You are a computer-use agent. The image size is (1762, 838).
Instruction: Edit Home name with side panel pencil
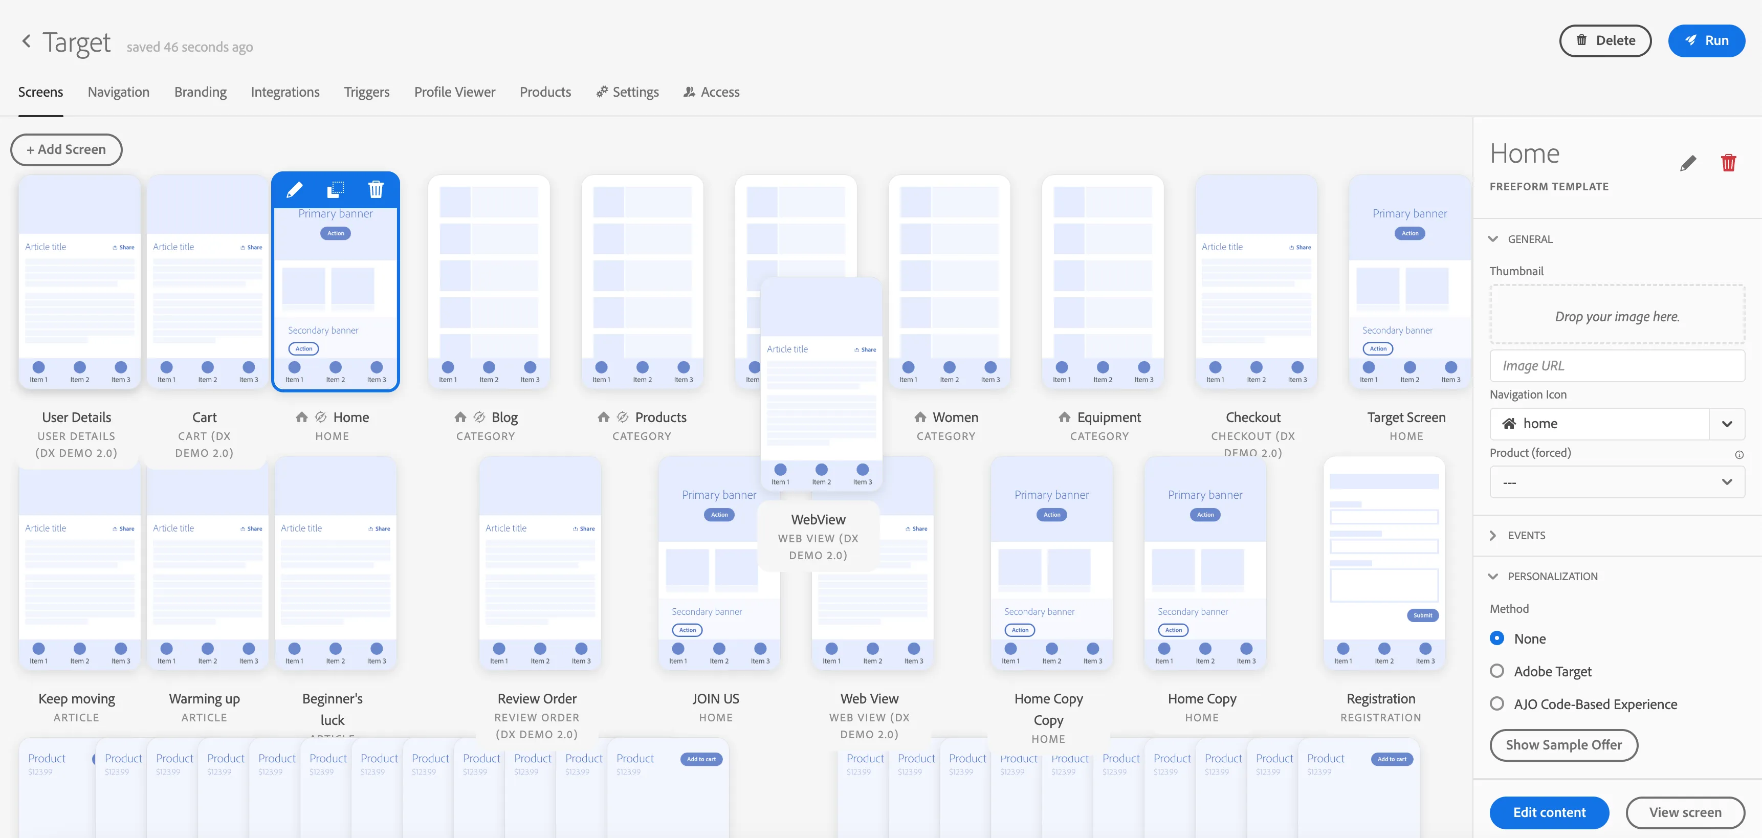pos(1687,163)
